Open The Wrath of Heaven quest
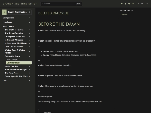The height and width of the screenshot is (113, 151). pos(14,30)
